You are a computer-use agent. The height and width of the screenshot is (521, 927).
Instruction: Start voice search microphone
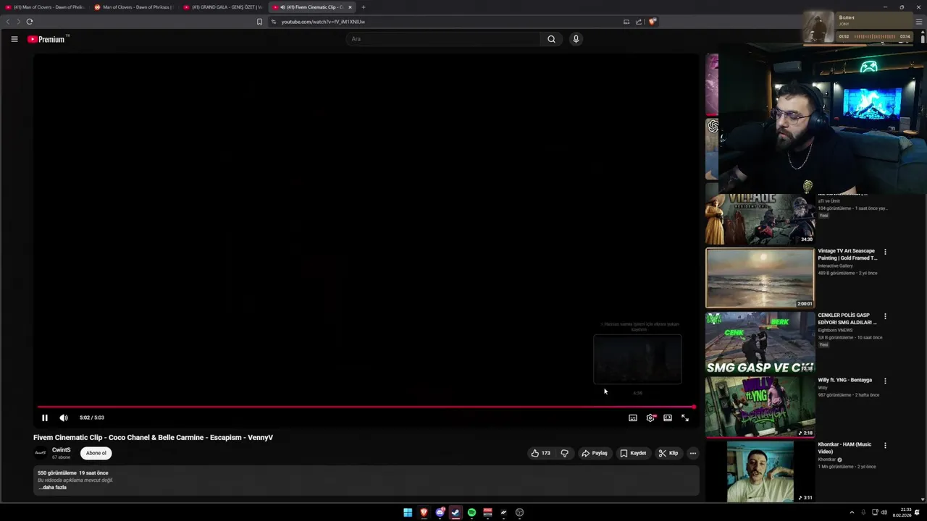[x=576, y=39]
